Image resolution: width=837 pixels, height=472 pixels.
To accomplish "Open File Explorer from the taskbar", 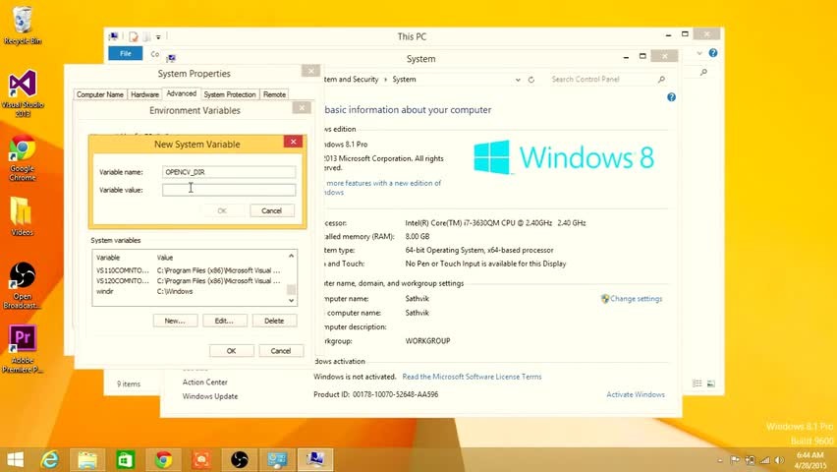I will pyautogui.click(x=87, y=459).
